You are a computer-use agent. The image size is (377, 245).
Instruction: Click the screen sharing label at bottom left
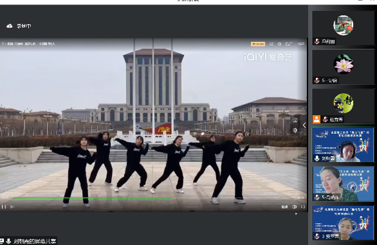(x=35, y=241)
